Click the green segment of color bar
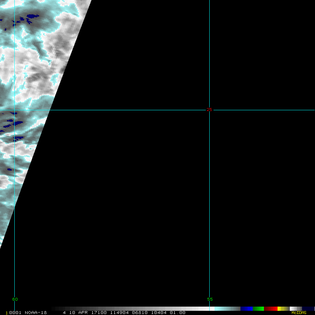 pos(258,309)
